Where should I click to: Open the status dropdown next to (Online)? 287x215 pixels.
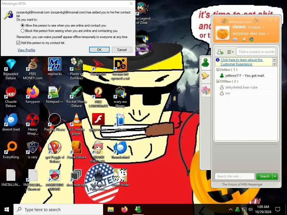coord(263,27)
